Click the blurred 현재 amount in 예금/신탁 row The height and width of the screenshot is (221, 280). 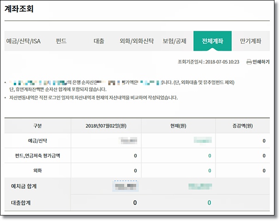[203, 140]
